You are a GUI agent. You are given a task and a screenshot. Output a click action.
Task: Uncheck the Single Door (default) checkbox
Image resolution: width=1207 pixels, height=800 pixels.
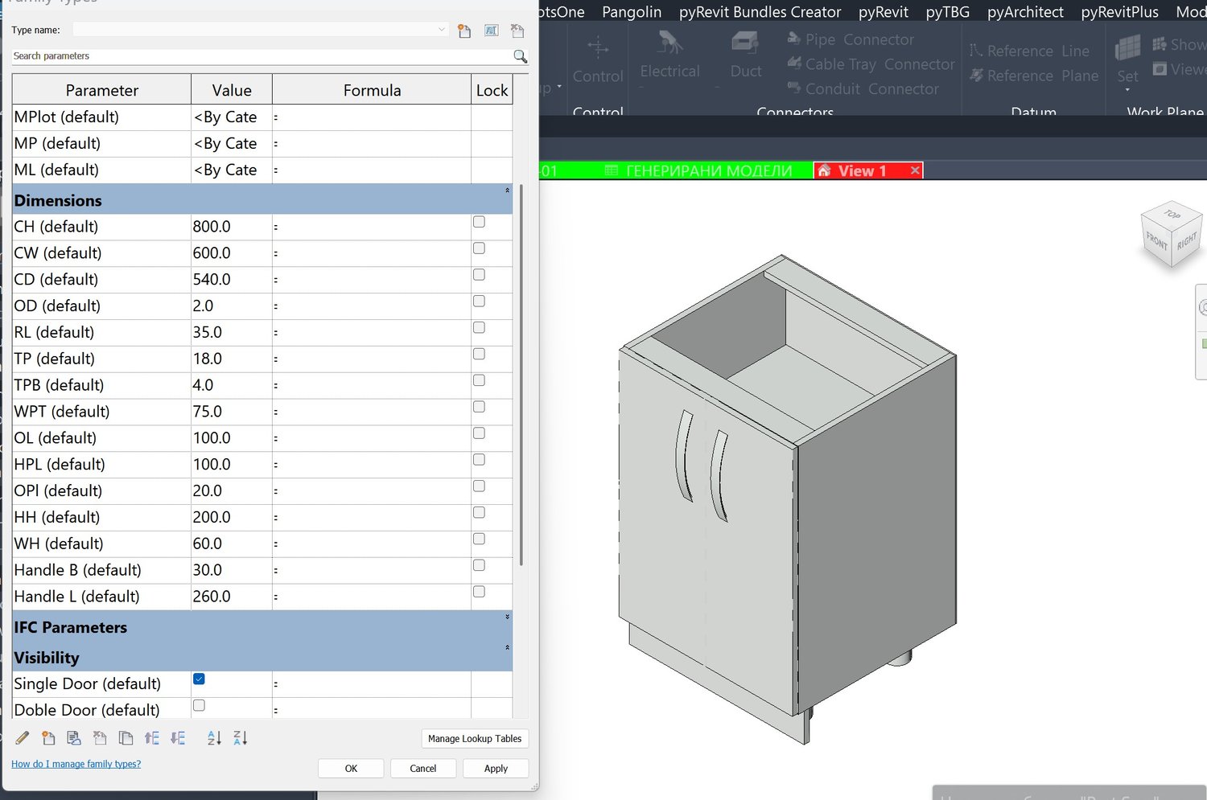pyautogui.click(x=199, y=679)
